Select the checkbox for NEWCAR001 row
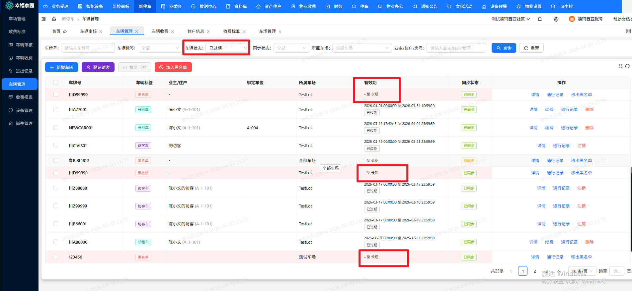This screenshot has height=291, width=632. point(56,128)
